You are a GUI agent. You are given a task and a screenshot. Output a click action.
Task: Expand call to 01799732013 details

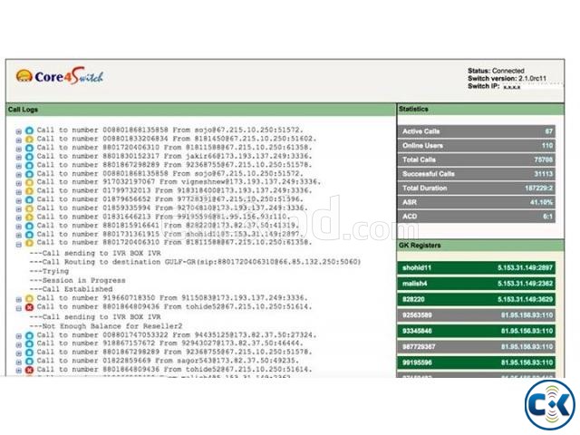coord(18,192)
